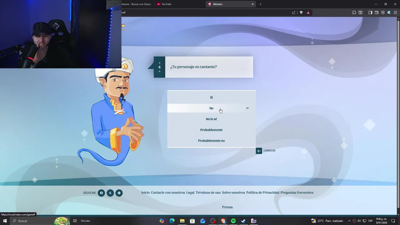
Task: Open the Brave VPN shield icon
Action: tap(383, 12)
